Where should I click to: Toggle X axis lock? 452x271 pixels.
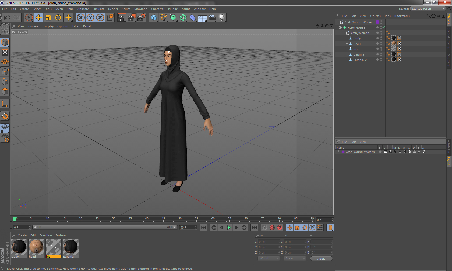click(x=80, y=18)
